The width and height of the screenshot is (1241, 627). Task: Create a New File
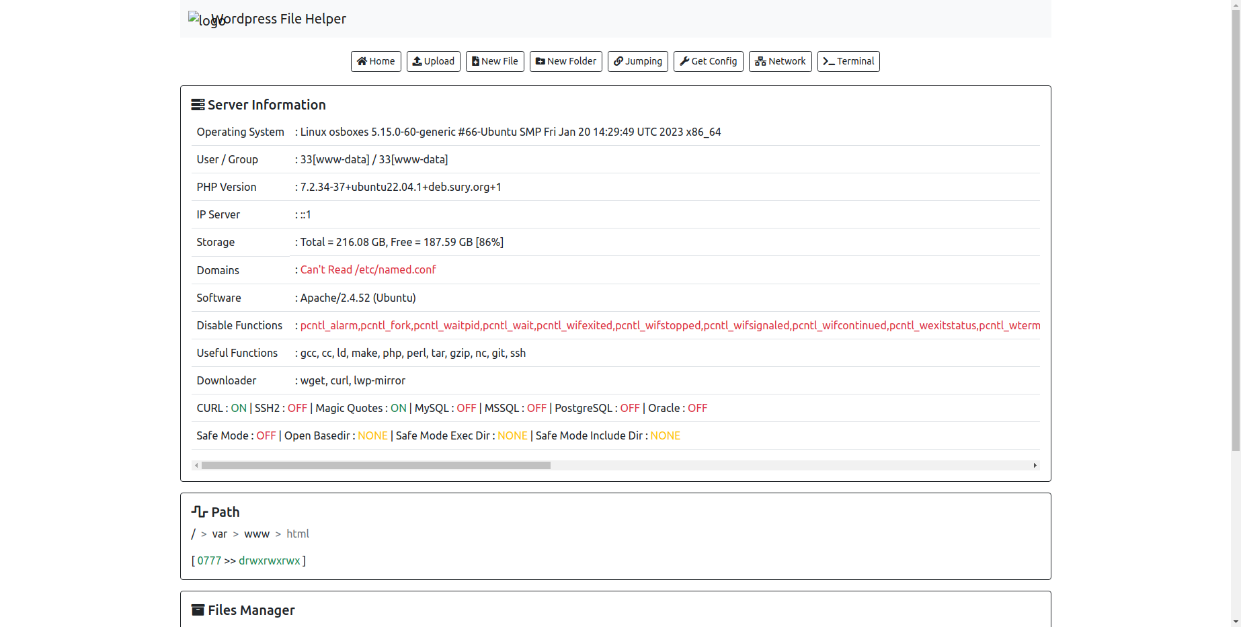pyautogui.click(x=495, y=61)
